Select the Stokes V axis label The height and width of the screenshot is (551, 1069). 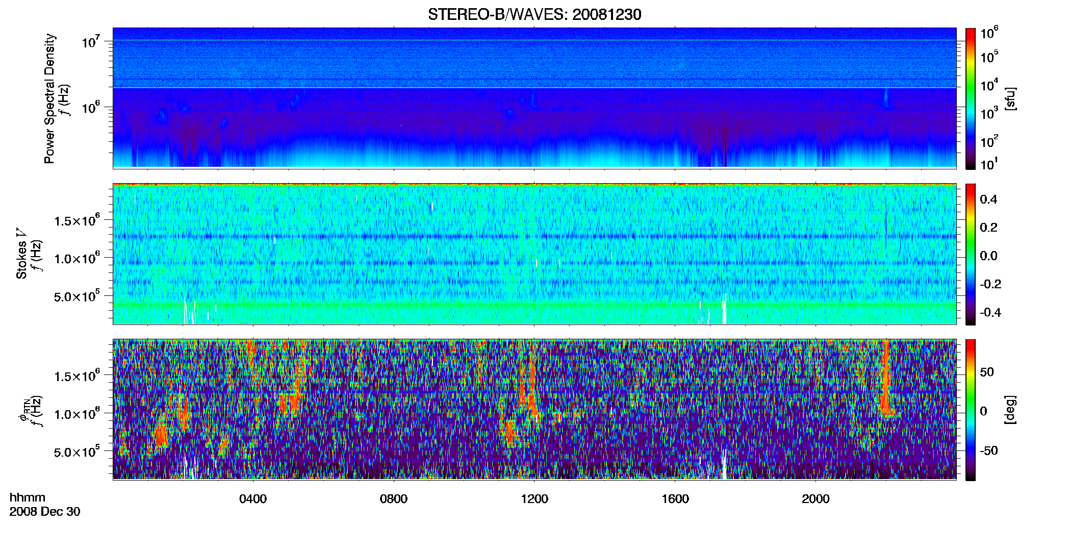[21, 254]
